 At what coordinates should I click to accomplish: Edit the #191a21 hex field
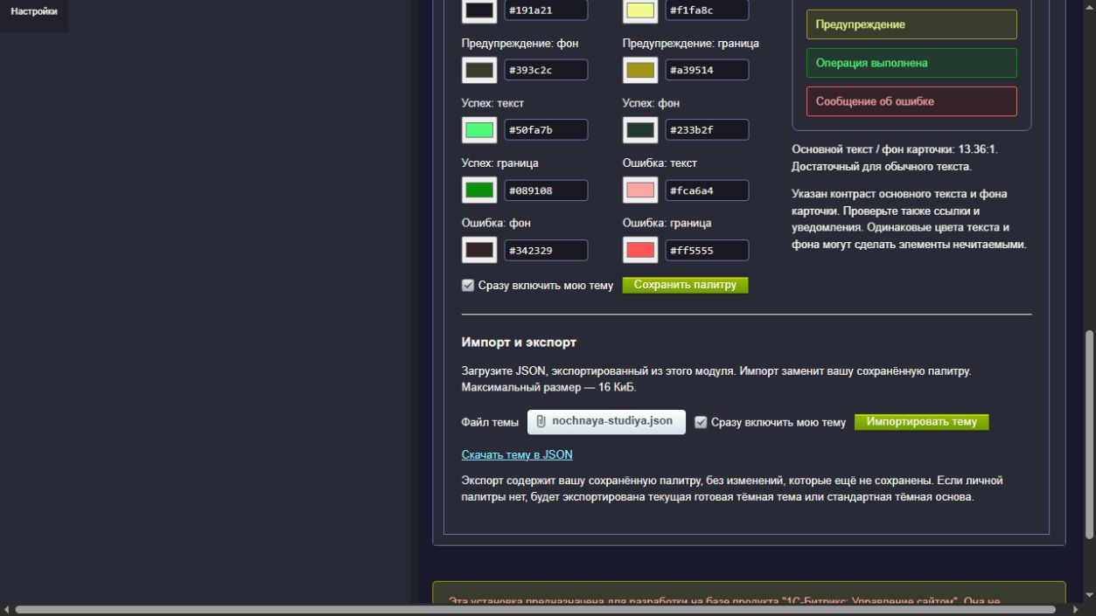546,10
